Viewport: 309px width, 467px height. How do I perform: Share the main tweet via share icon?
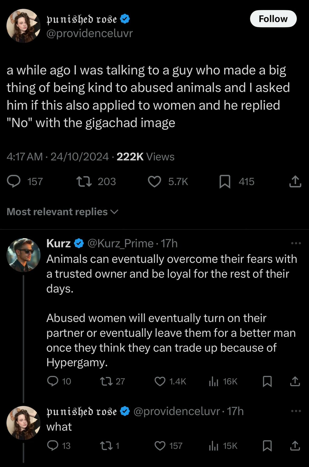point(295,182)
